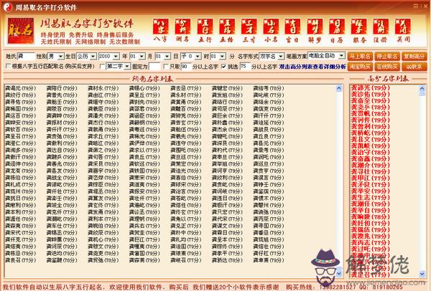Open the year dropdown showing 2010
431x291 pixels.
tap(109, 56)
